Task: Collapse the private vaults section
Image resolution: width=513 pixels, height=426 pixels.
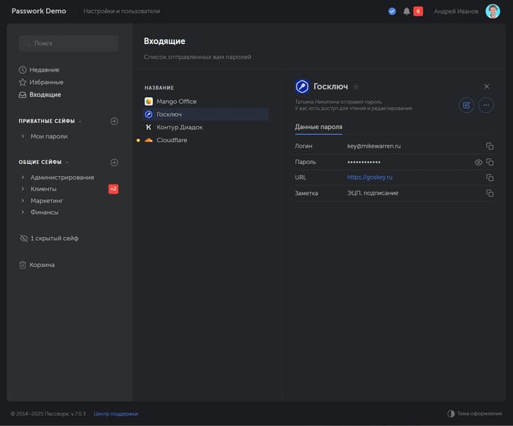Action: pyautogui.click(x=80, y=121)
